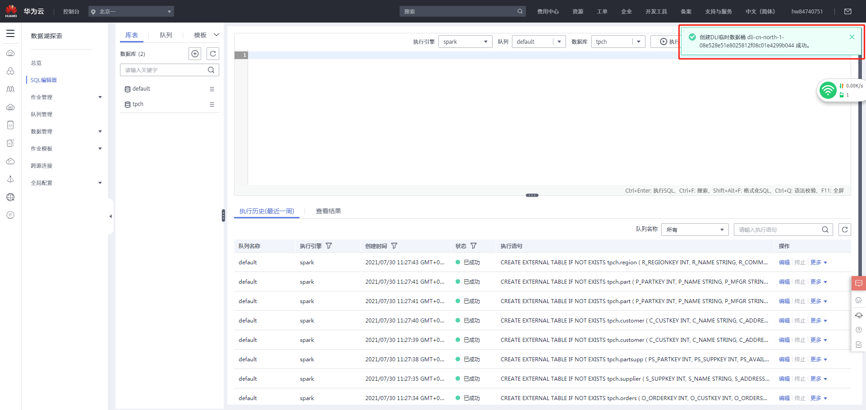Switch to the 查看结果 tab
This screenshot has height=410, width=866.
point(328,211)
